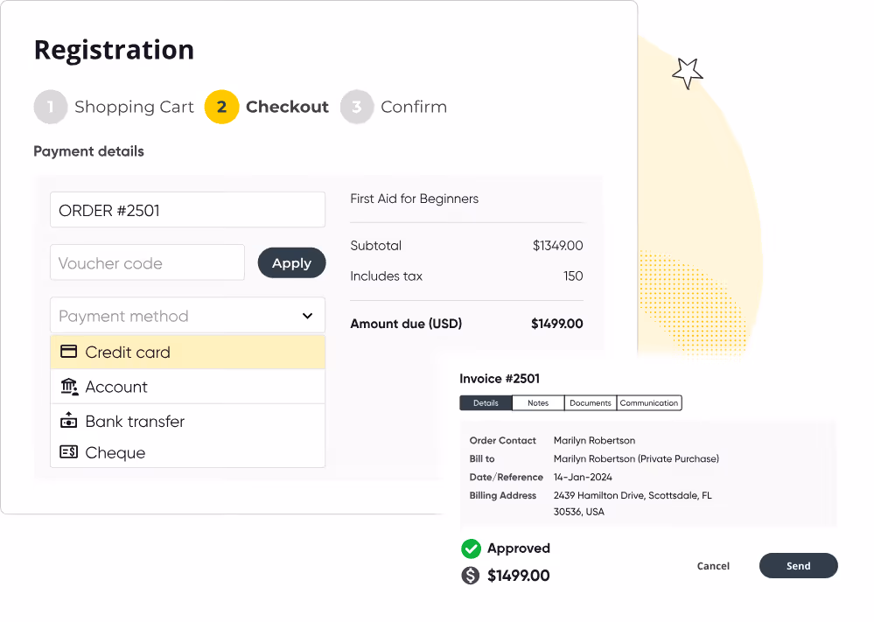This screenshot has width=874, height=622.
Task: Choose the Bank transfer icon
Action: (x=68, y=421)
